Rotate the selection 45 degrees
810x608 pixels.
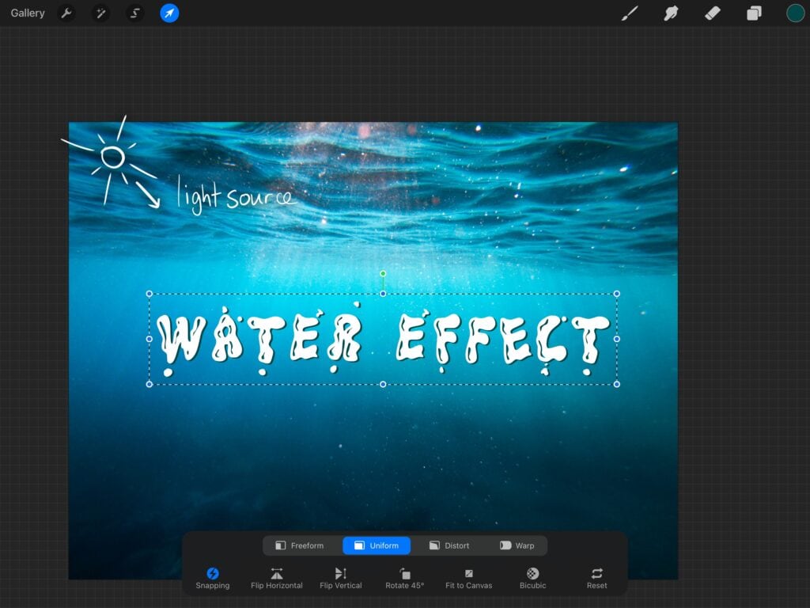coord(405,578)
